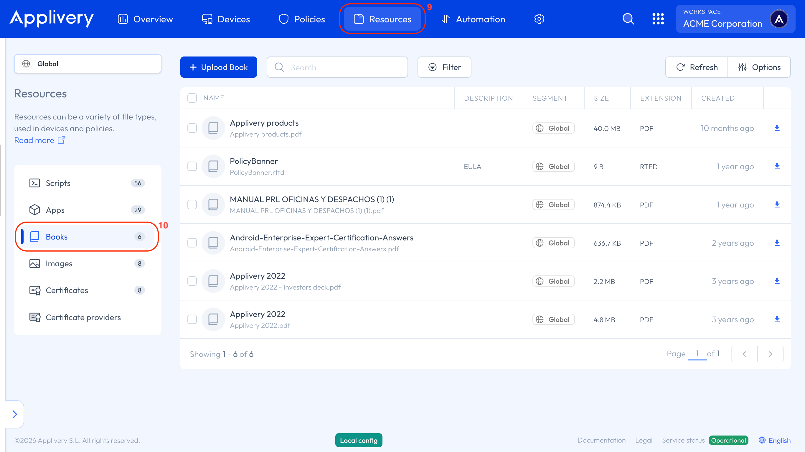Expand the collapsed side panel chevron

pyautogui.click(x=14, y=414)
